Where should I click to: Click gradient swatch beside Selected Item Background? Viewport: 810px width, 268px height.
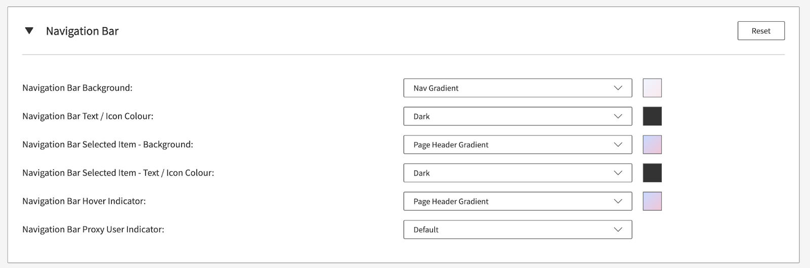coord(652,145)
